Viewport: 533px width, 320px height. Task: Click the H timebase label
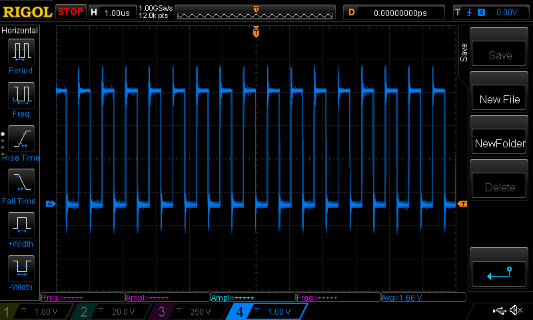click(x=94, y=13)
